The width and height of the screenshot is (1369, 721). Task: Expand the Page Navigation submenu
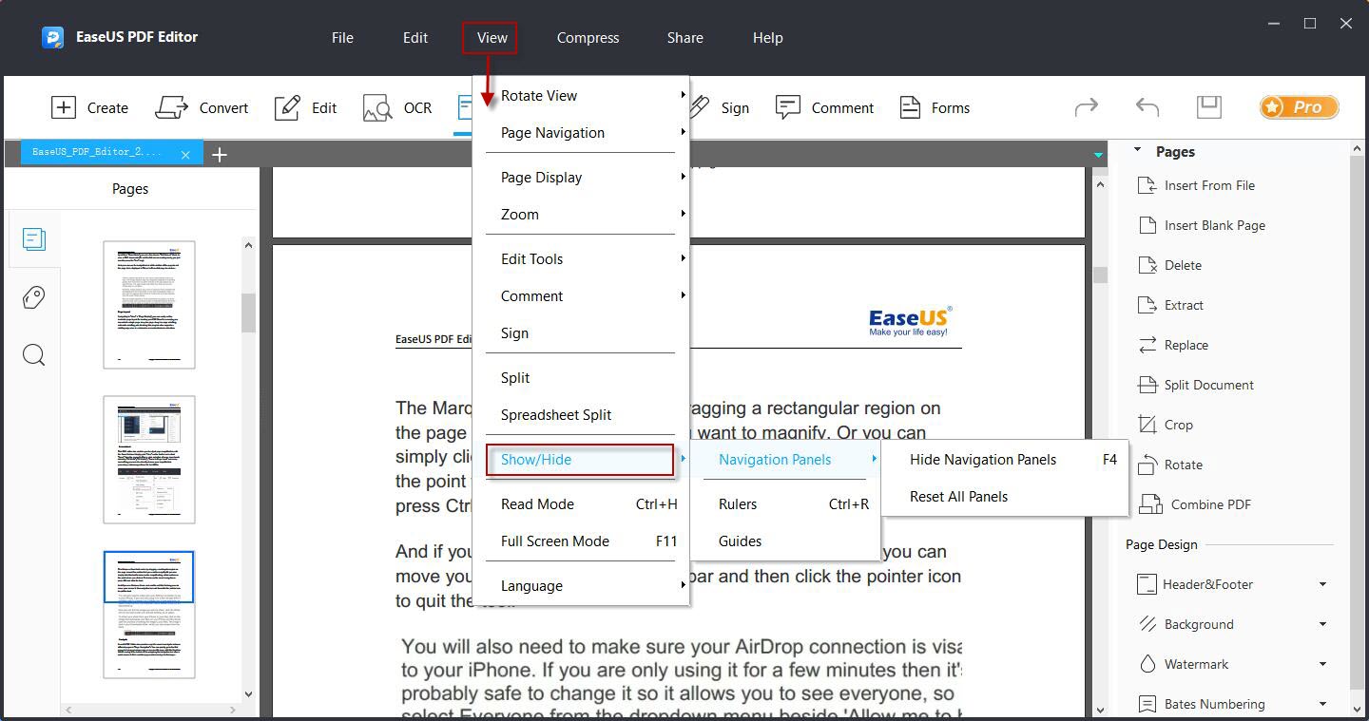pyautogui.click(x=581, y=132)
